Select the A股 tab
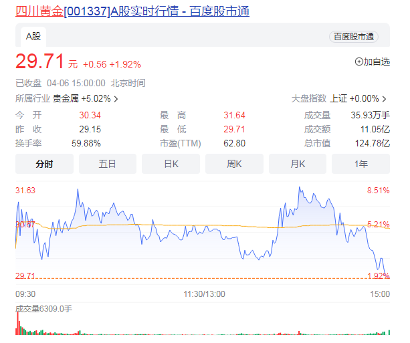This screenshot has height=343, width=410. [x=33, y=36]
